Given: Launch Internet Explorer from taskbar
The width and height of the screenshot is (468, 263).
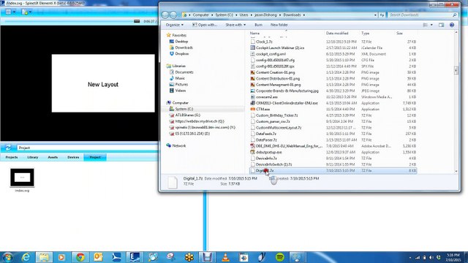Looking at the screenshot, I should pos(26,257).
